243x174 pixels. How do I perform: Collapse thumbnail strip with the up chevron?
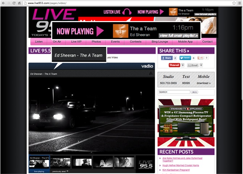(91, 153)
